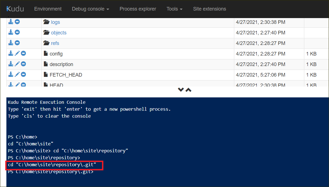The width and height of the screenshot is (329, 187).
Task: Expand the console area with the down chevron
Action: pyautogui.click(x=181, y=90)
